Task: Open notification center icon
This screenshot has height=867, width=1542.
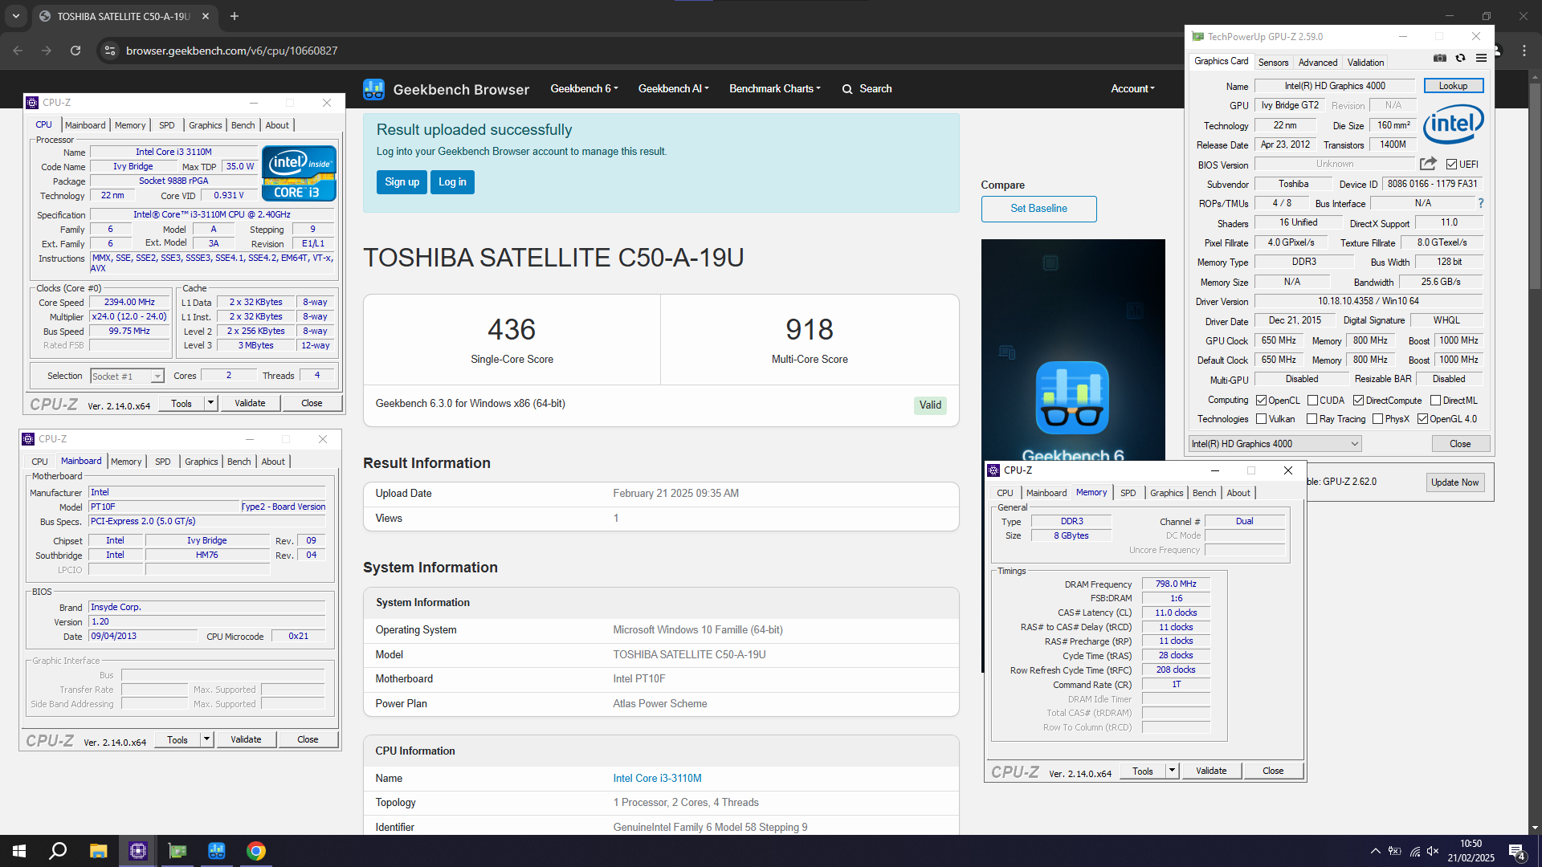Action: pos(1518,852)
